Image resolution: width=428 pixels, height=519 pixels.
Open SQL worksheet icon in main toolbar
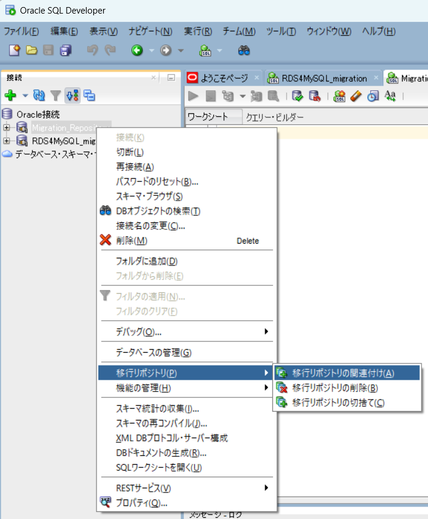pos(205,50)
